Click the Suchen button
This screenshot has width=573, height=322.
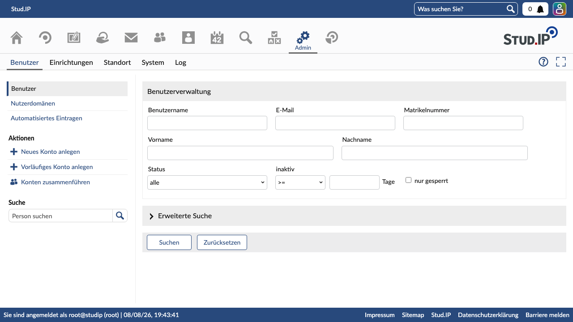(x=169, y=242)
